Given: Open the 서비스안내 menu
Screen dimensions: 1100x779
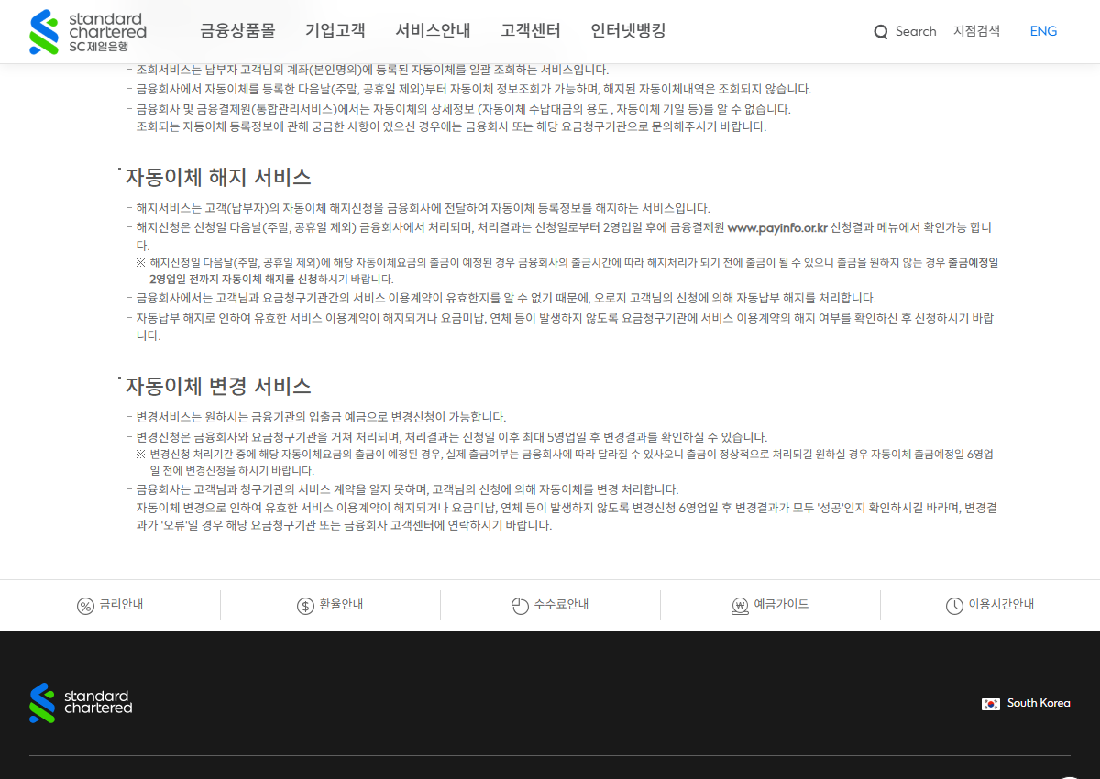Looking at the screenshot, I should 433,31.
